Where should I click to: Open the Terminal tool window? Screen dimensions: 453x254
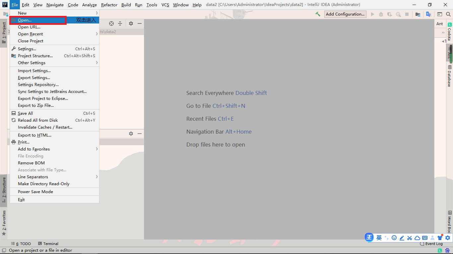pos(48,244)
